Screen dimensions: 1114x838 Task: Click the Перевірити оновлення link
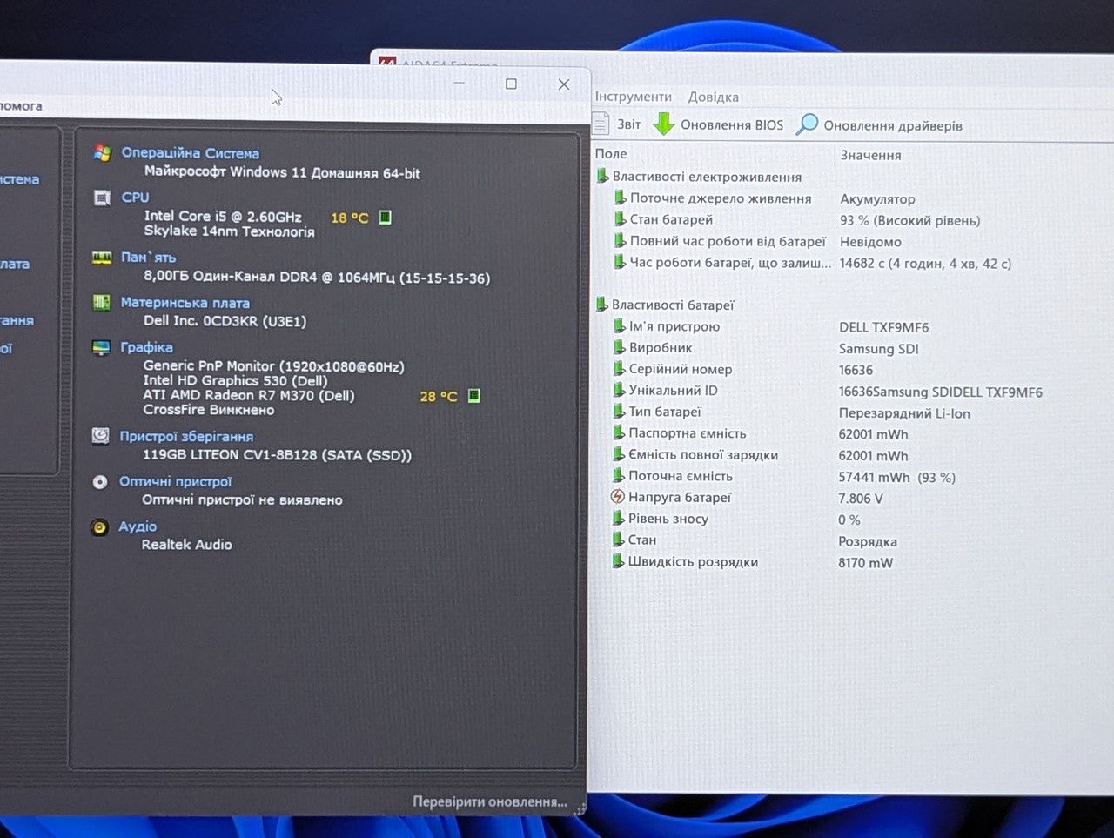[x=490, y=801]
